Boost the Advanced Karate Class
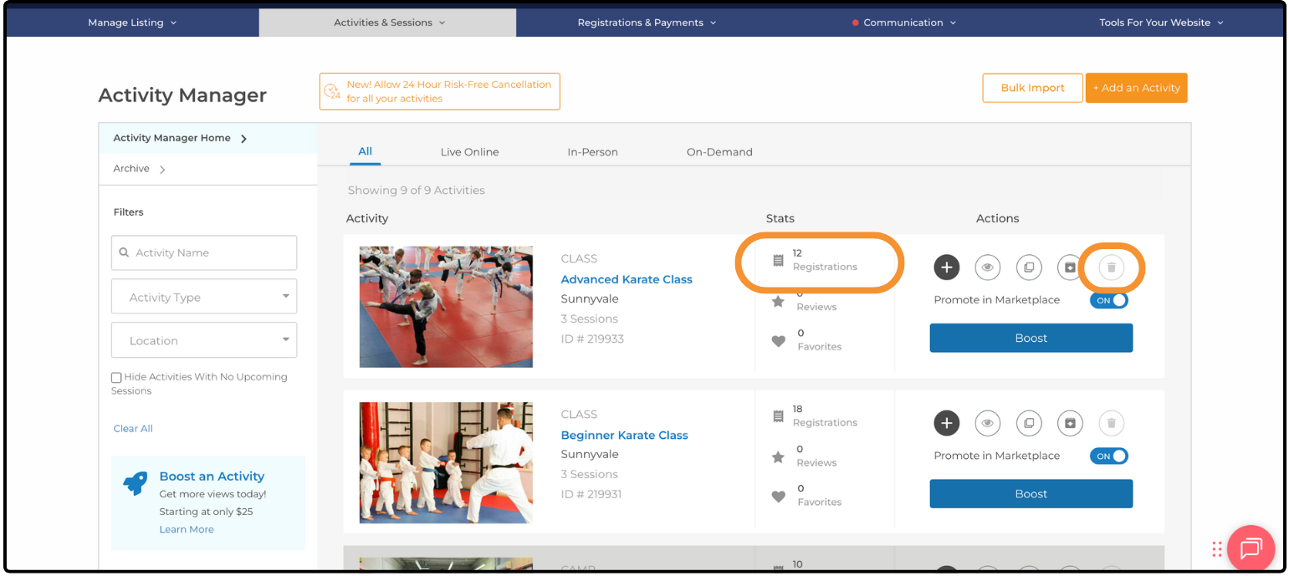The height and width of the screenshot is (576, 1289). tap(1031, 338)
